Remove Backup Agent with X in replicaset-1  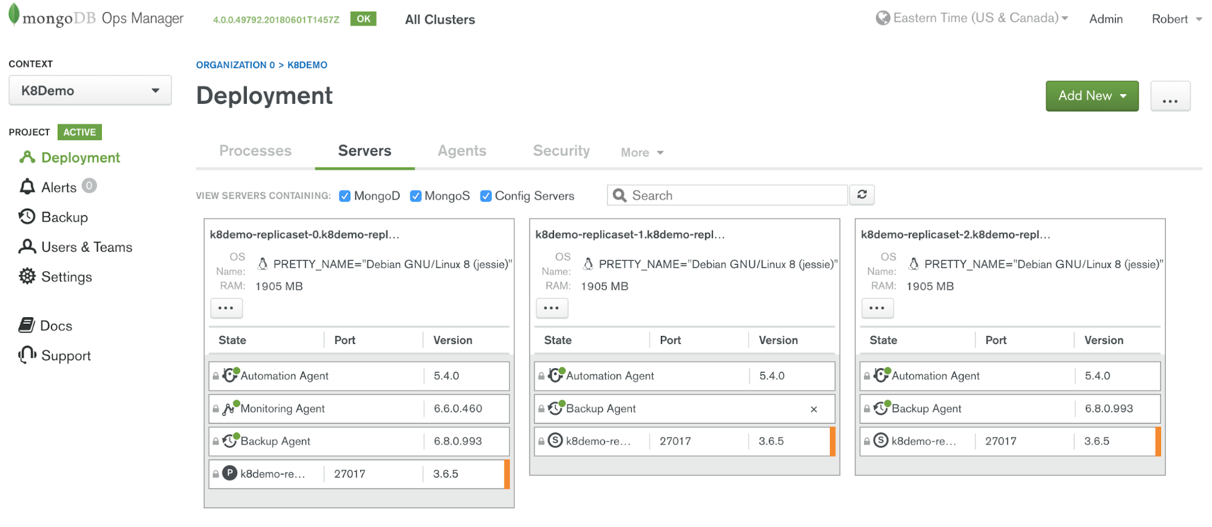[x=814, y=409]
